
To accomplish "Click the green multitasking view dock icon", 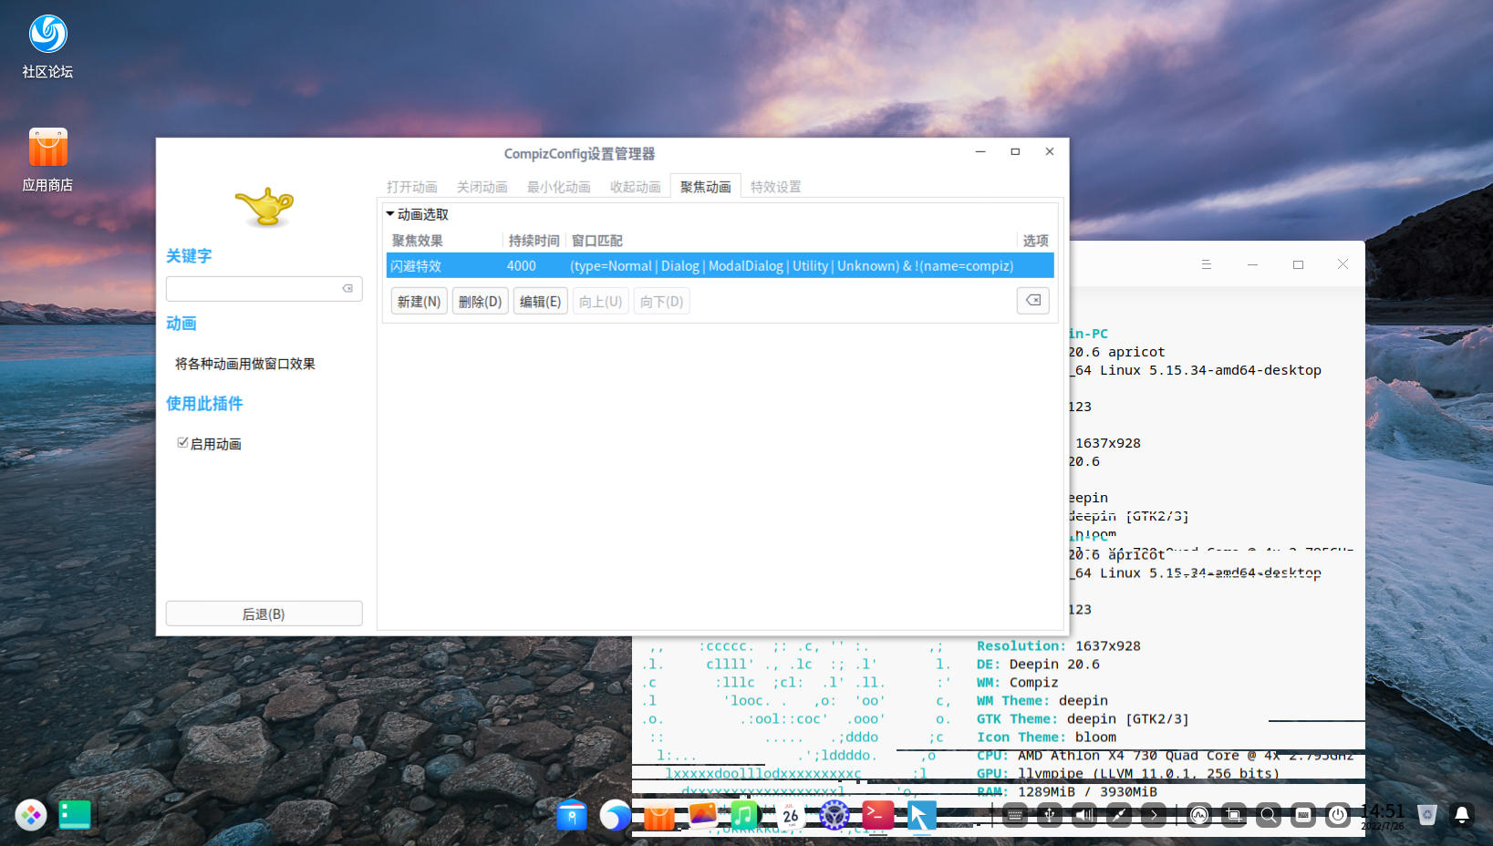I will (75, 815).
